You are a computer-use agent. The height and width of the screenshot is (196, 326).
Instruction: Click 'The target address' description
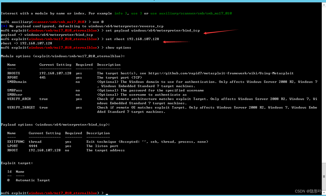106,150
